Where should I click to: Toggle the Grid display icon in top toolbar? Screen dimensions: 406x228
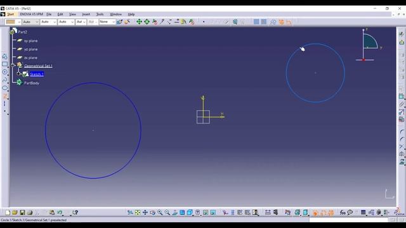[x=256, y=22]
